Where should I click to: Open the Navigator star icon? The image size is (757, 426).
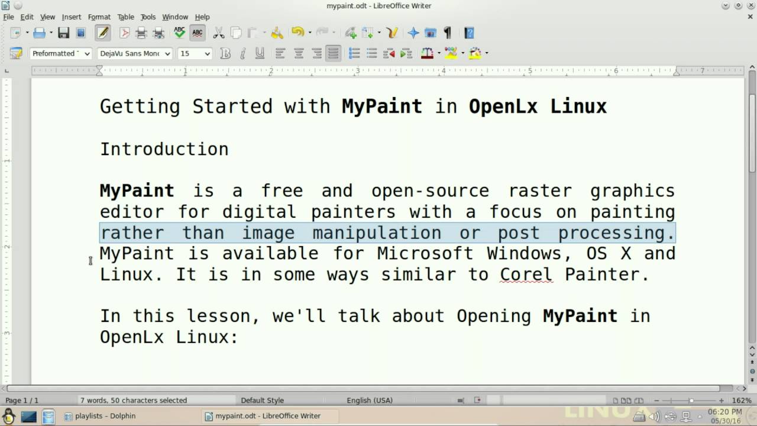(x=413, y=33)
